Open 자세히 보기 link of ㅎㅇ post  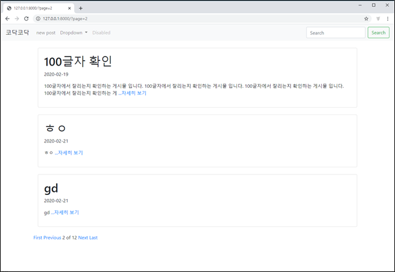[x=69, y=153]
